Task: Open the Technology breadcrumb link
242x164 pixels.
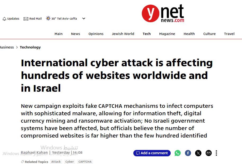Action: point(30,47)
